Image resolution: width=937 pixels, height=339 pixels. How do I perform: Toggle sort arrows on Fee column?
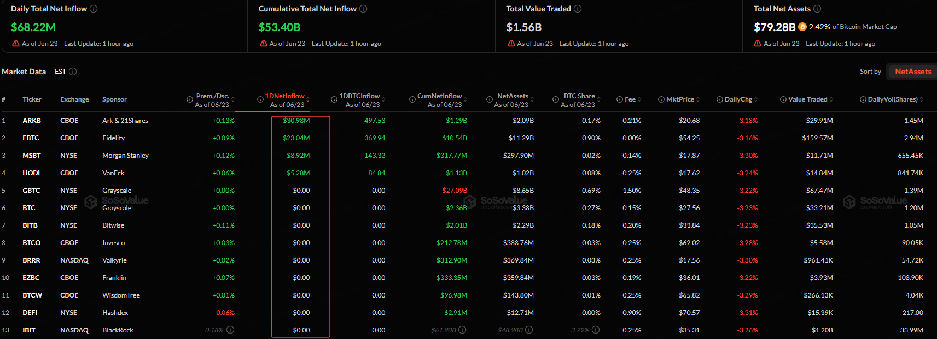[x=639, y=99]
